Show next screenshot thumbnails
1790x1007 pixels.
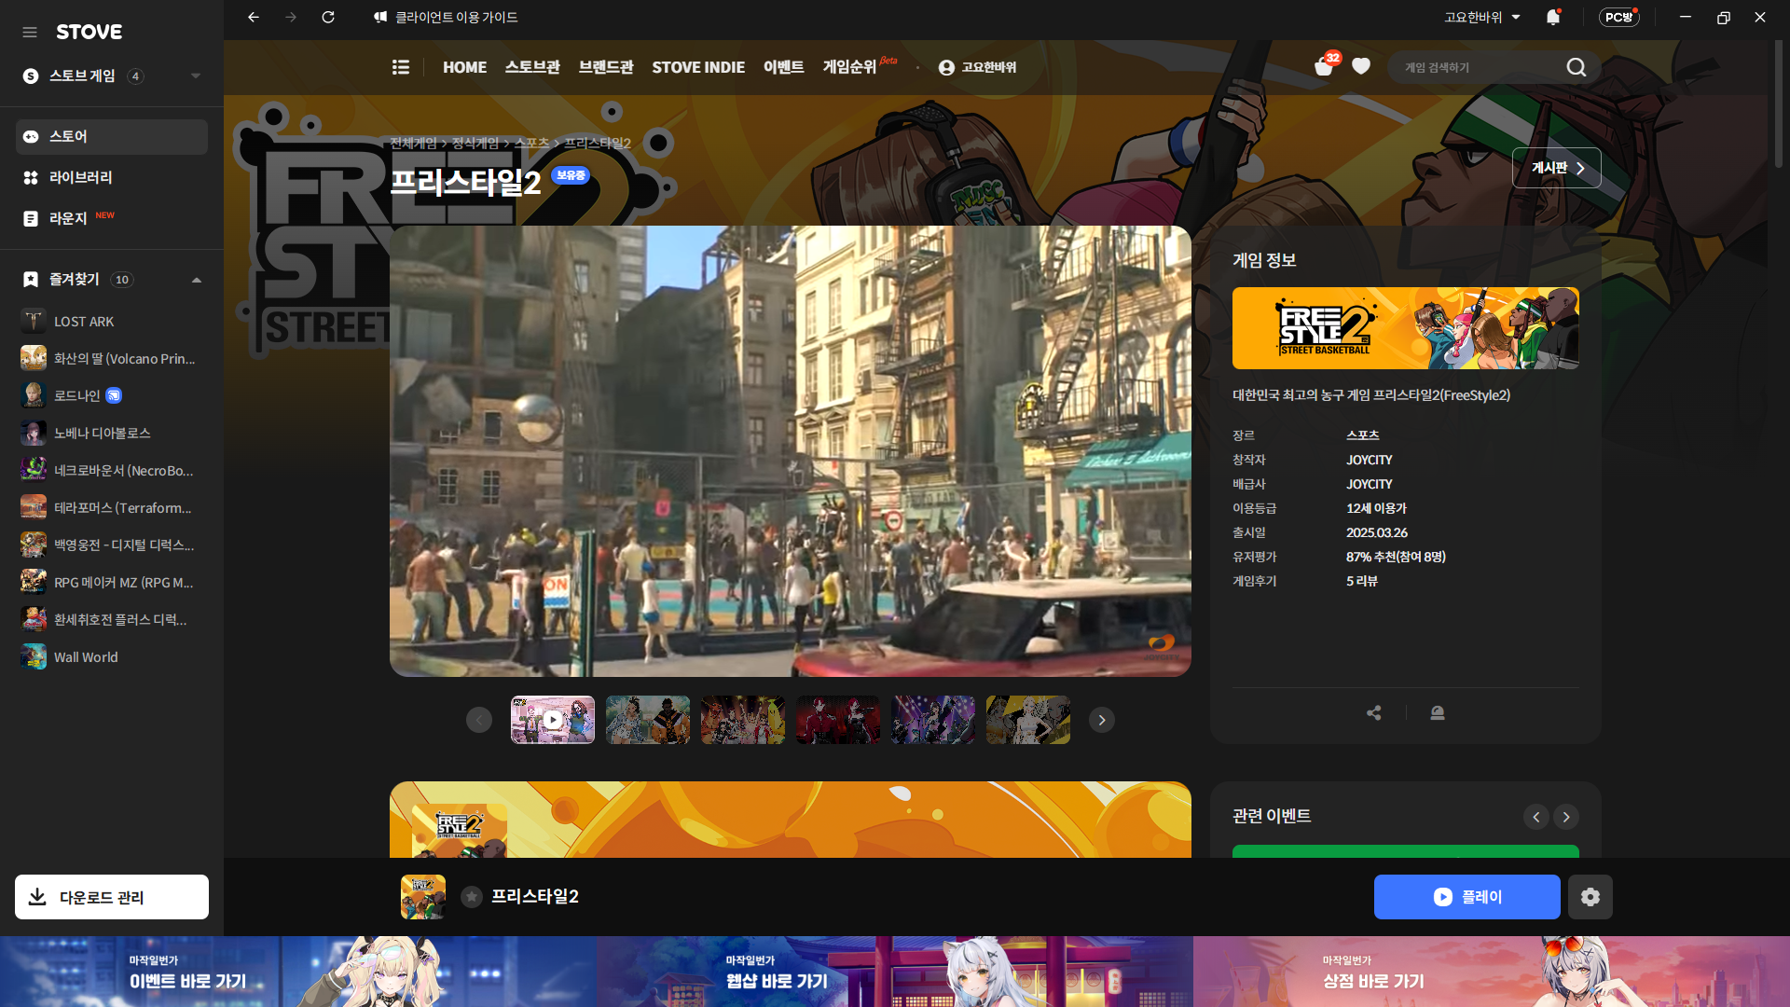click(x=1102, y=720)
